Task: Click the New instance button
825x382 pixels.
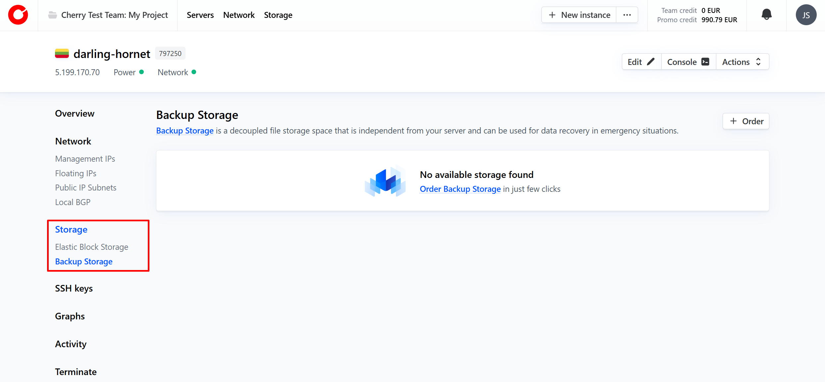Action: (579, 15)
